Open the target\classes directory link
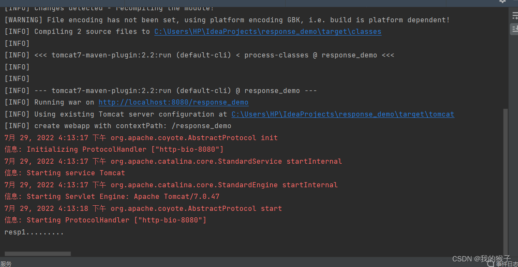The image size is (518, 267). pyautogui.click(x=268, y=31)
